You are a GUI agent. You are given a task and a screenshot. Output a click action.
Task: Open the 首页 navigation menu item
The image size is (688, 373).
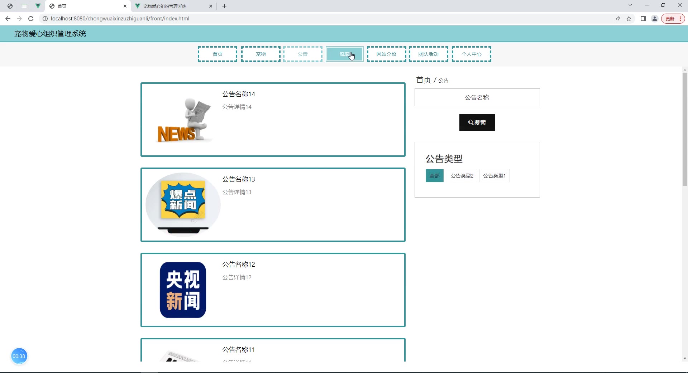[x=218, y=54]
